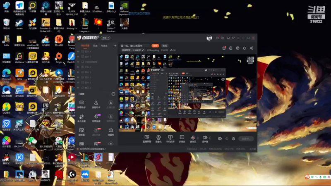Mute the microphone (麦克风) icon
This screenshot has width=331, height=186.
[193, 138]
